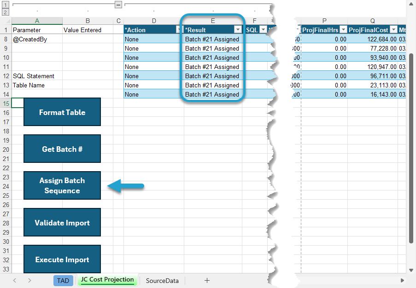416x288 pixels.
Task: Click the SQL Statement cell
Action: pos(37,76)
